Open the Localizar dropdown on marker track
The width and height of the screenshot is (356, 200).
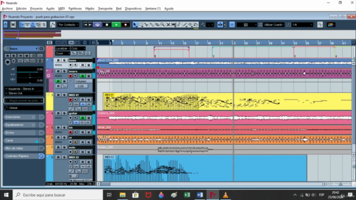click(x=62, y=48)
